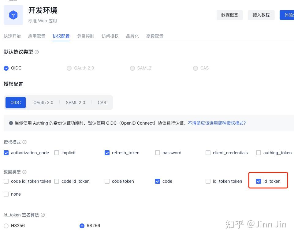Click the blue application logo icon
Image resolution: width=294 pixels, height=236 pixels.
[13, 15]
